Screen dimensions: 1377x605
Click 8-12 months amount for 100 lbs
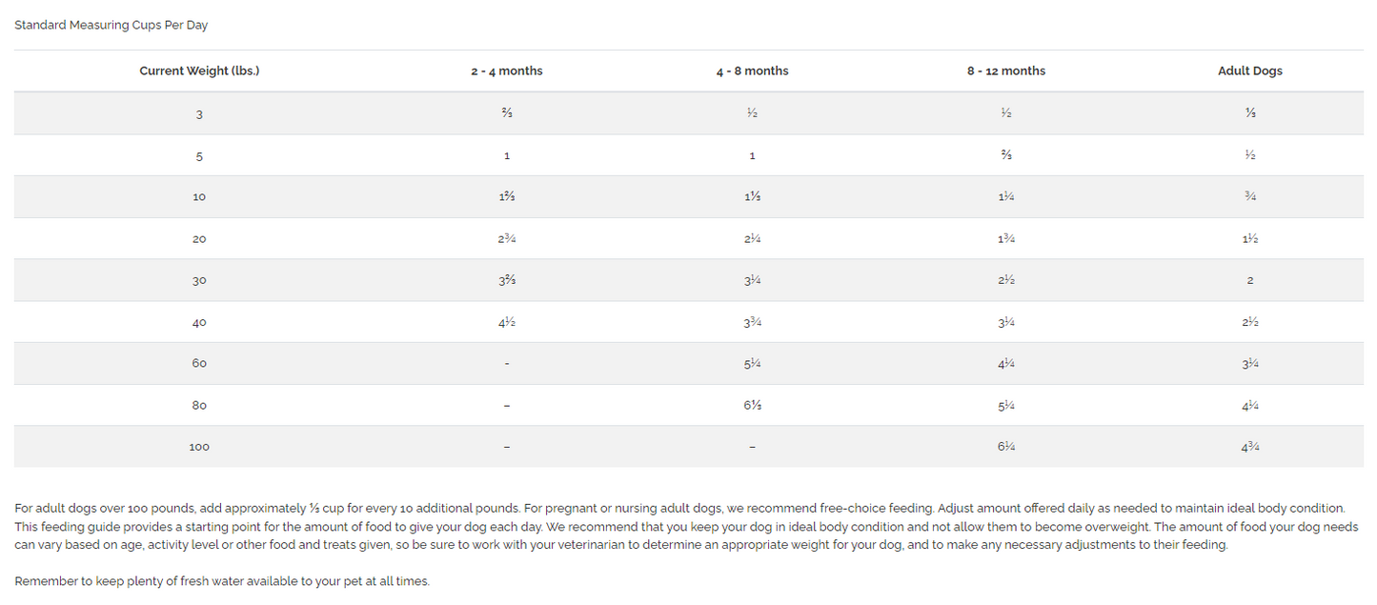1005,447
